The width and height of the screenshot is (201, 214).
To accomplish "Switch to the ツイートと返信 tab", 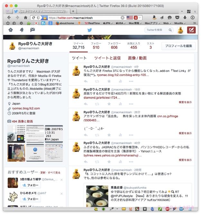I will [107, 58].
